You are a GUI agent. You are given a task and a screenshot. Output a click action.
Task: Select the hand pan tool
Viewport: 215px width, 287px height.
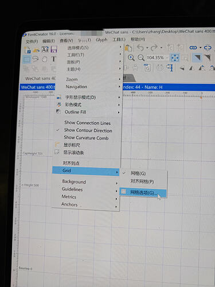pyautogui.click(x=45, y=59)
